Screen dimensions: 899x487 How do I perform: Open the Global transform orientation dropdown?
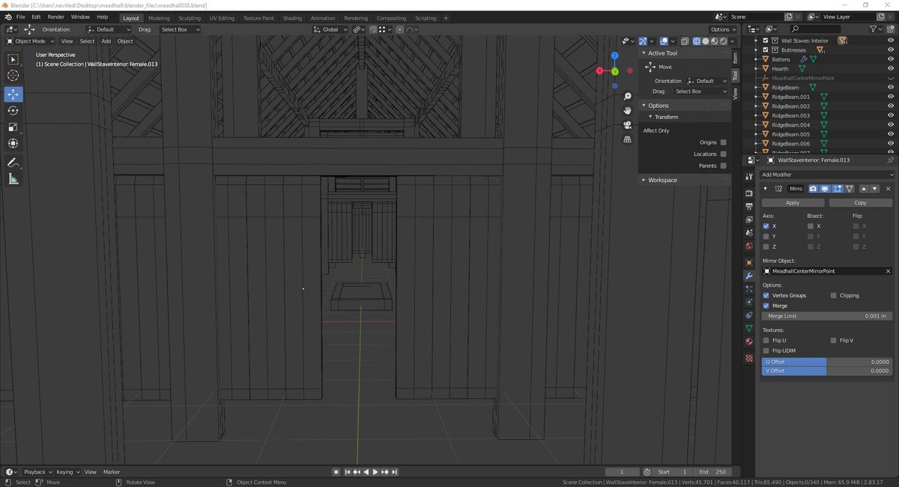[330, 29]
